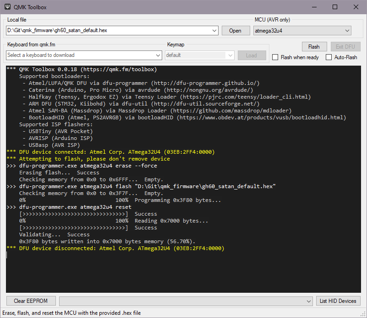Click the Programming 0x3F80 bytes line
The width and height of the screenshot is (367, 318).
click(x=120, y=200)
